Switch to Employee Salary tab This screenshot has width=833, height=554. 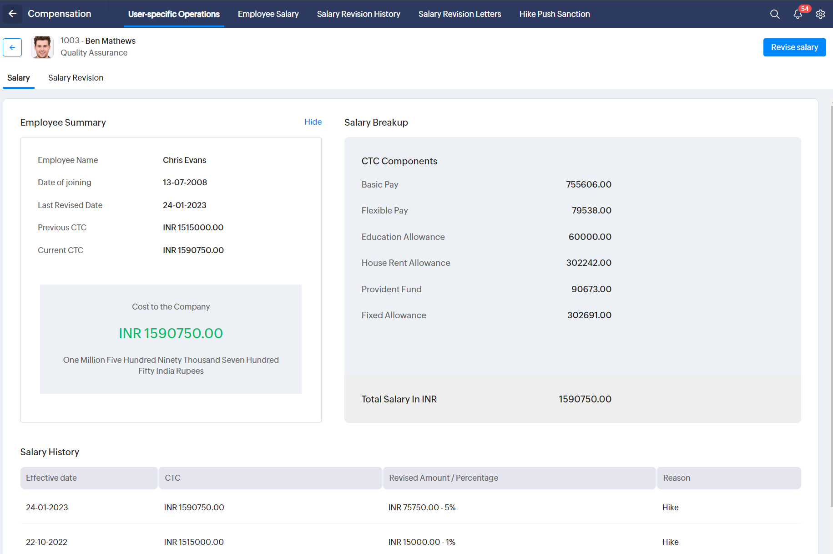[268, 14]
